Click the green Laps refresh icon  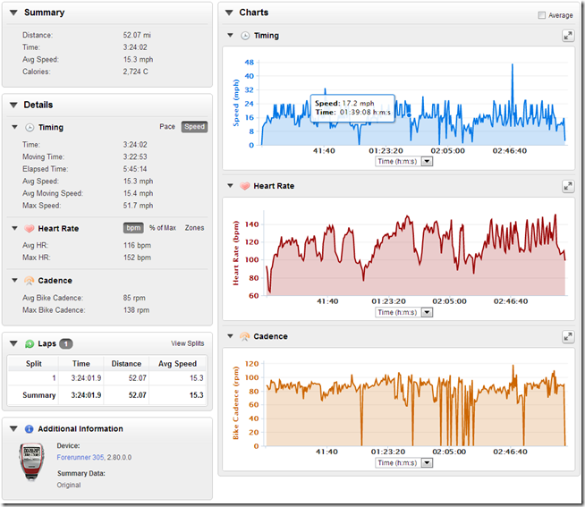tap(30, 343)
